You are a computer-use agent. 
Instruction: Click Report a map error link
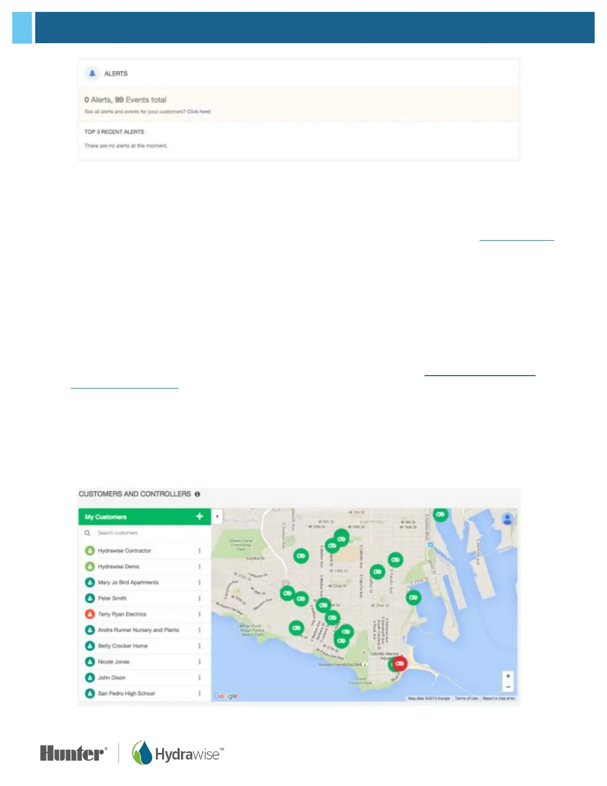(499, 698)
